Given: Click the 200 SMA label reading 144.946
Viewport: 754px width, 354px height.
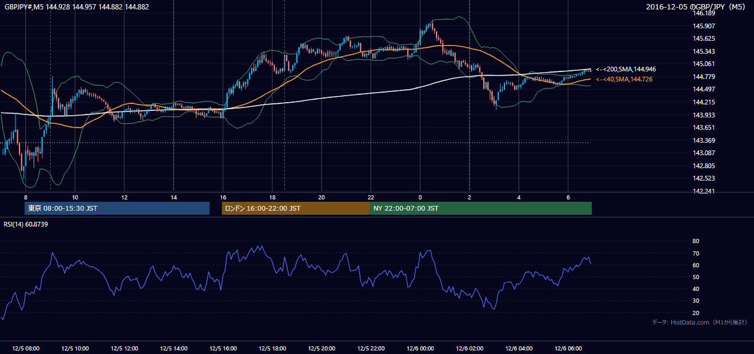Looking at the screenshot, I should [625, 70].
